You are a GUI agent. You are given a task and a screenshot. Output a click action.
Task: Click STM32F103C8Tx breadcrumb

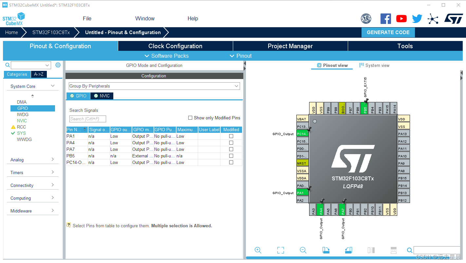[x=51, y=32]
